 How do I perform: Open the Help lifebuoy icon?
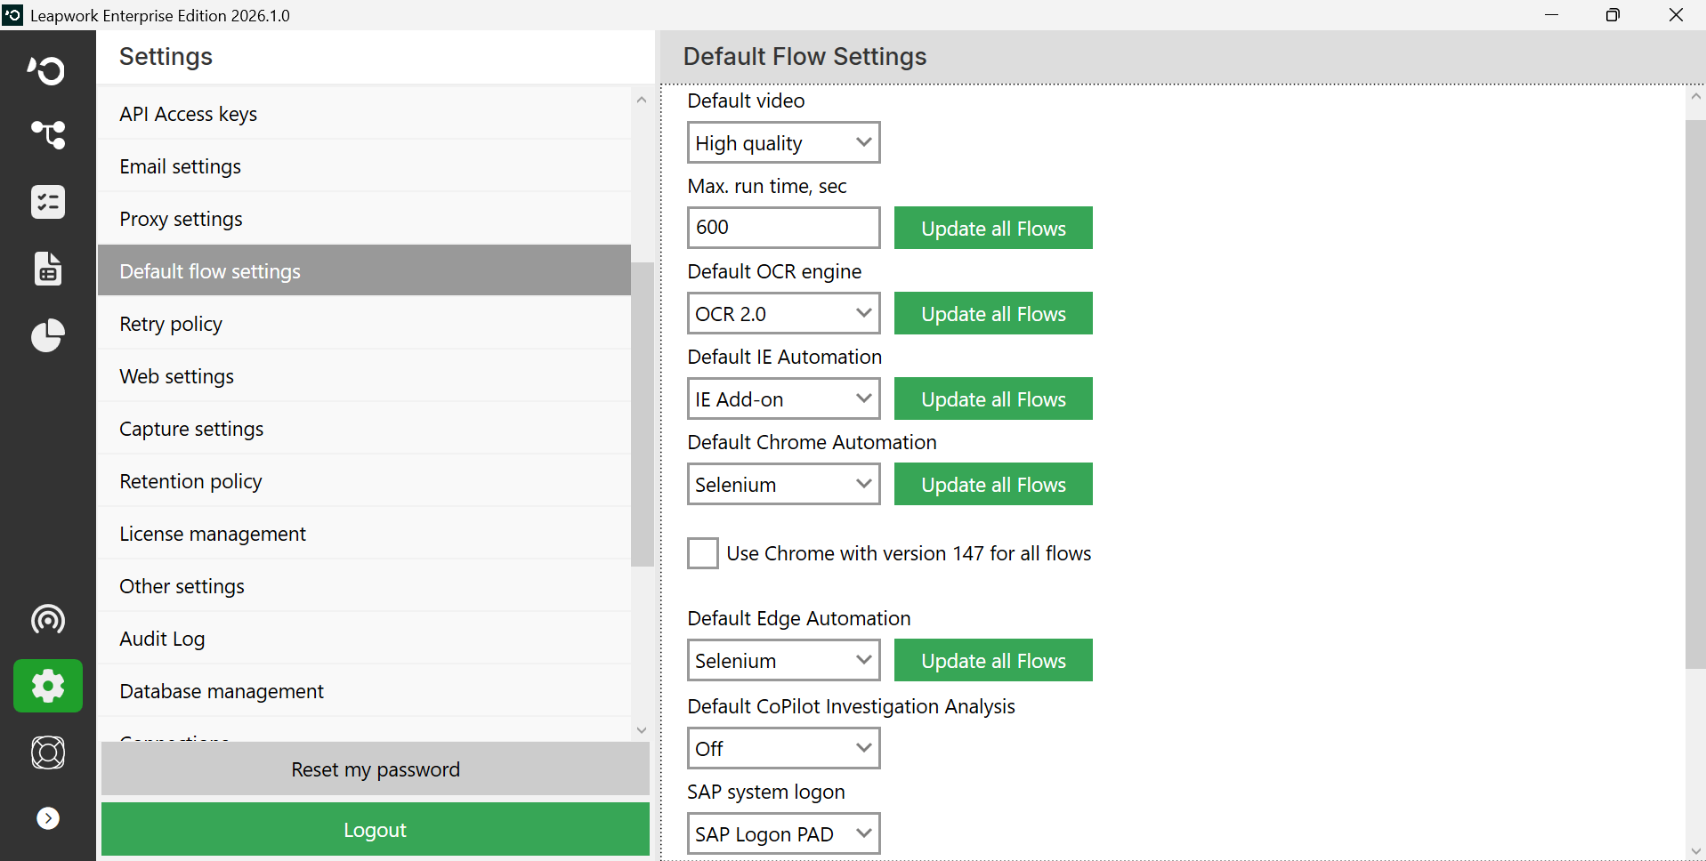(47, 752)
